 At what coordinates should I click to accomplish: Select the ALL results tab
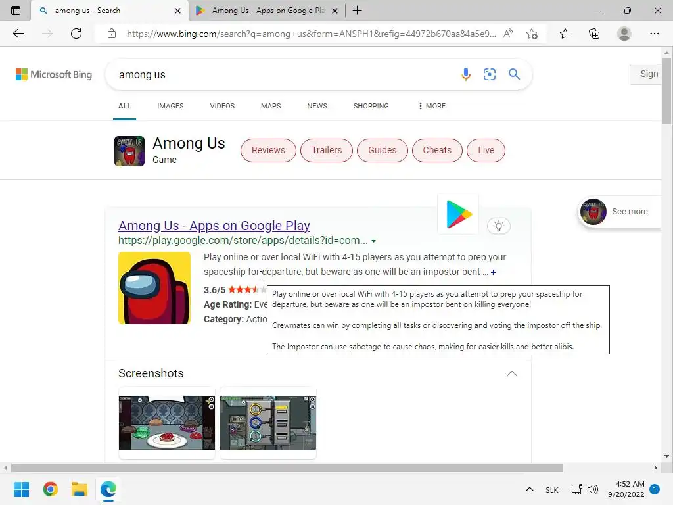[124, 106]
